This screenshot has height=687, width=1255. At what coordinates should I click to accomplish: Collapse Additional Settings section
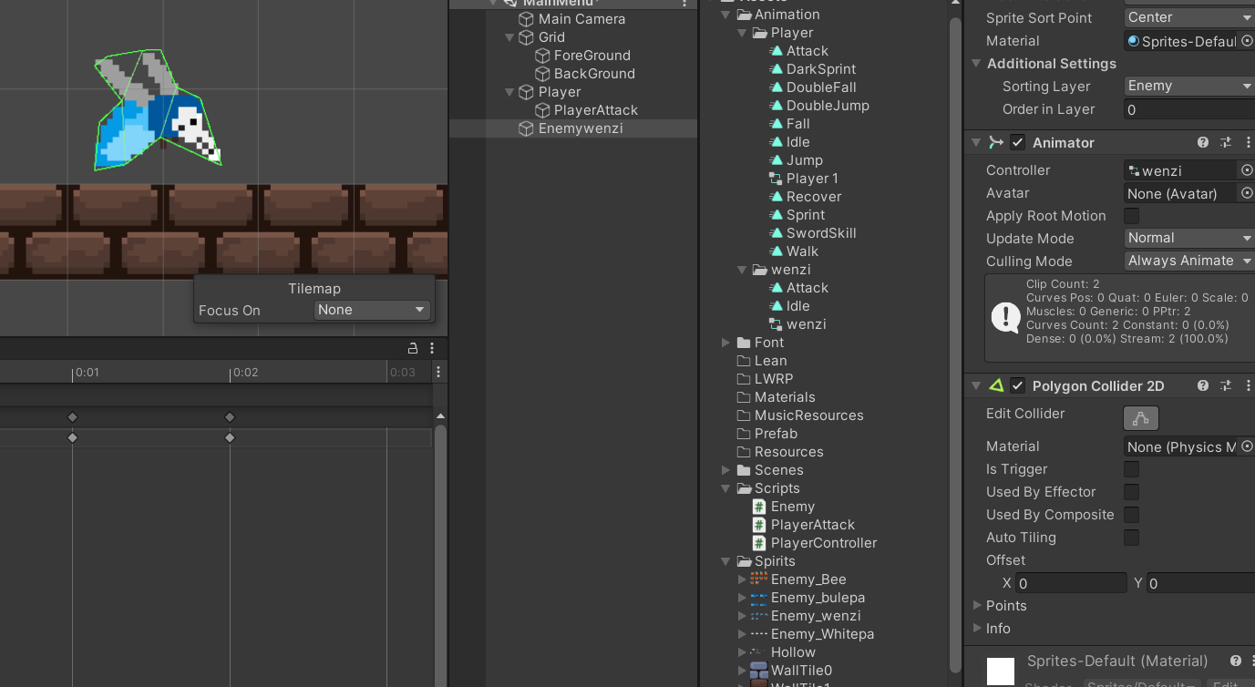pyautogui.click(x=977, y=64)
